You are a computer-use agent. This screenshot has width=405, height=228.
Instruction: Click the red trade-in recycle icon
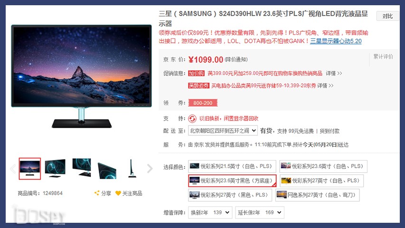[x=192, y=119]
